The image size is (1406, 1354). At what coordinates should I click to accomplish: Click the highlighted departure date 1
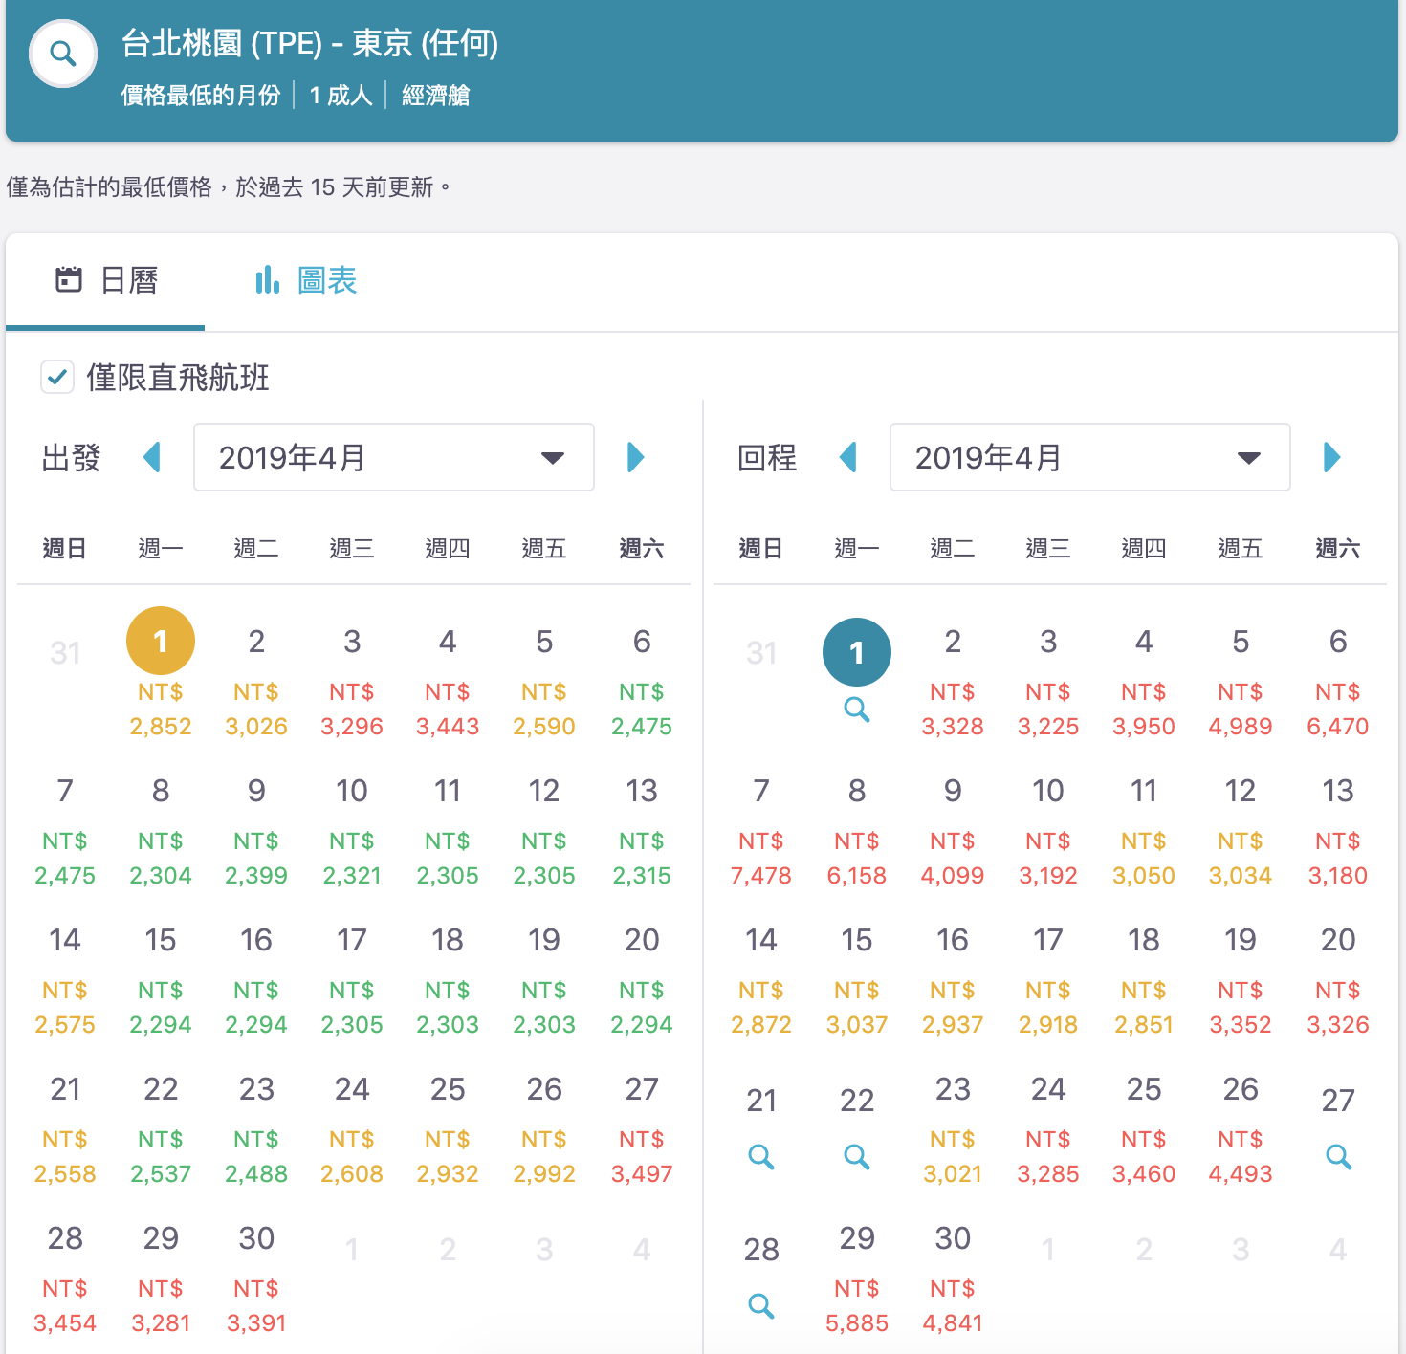pos(160,642)
